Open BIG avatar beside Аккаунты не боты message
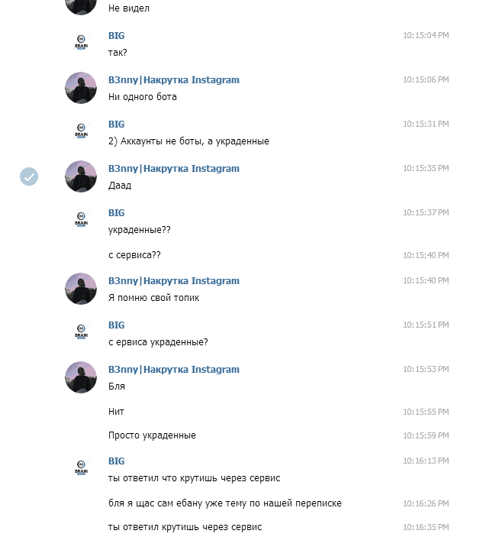The height and width of the screenshot is (537, 502). [x=81, y=132]
